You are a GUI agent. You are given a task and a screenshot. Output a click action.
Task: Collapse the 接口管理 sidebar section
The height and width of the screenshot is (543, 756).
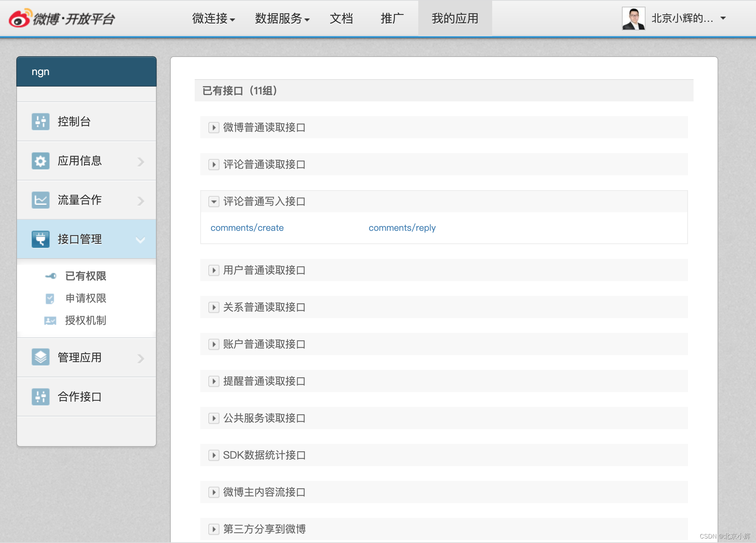point(86,239)
